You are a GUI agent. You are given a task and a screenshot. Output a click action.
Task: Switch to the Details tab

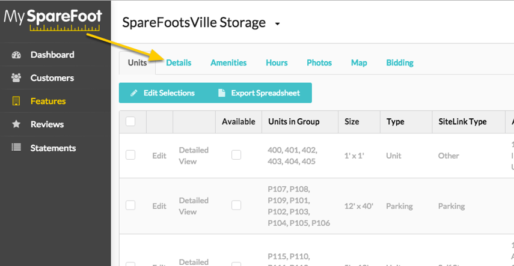(x=179, y=63)
